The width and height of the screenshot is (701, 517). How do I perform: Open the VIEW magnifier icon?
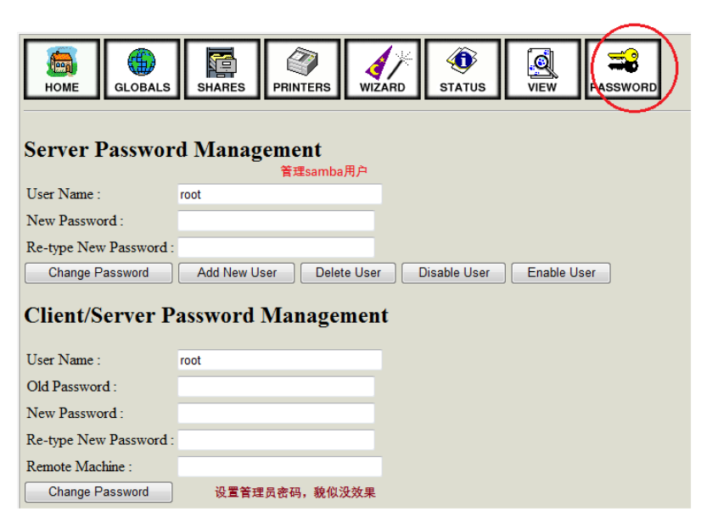(542, 69)
